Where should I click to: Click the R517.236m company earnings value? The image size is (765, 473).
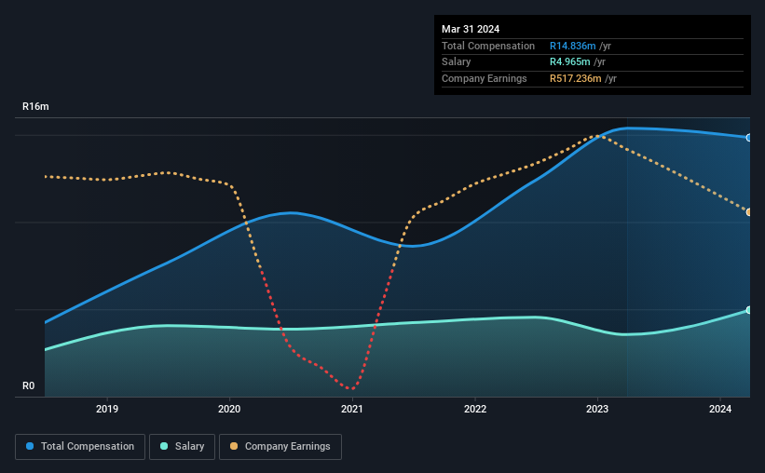[576, 78]
